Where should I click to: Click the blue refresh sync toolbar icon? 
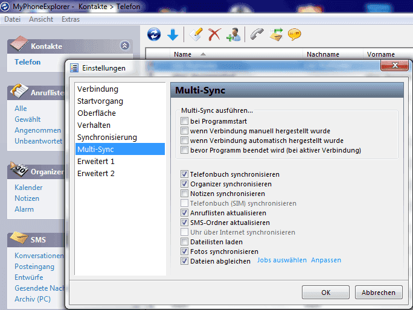point(154,34)
